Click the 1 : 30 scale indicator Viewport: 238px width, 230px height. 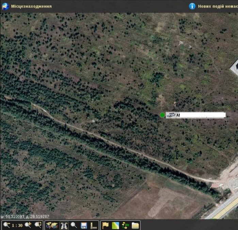[17, 226]
